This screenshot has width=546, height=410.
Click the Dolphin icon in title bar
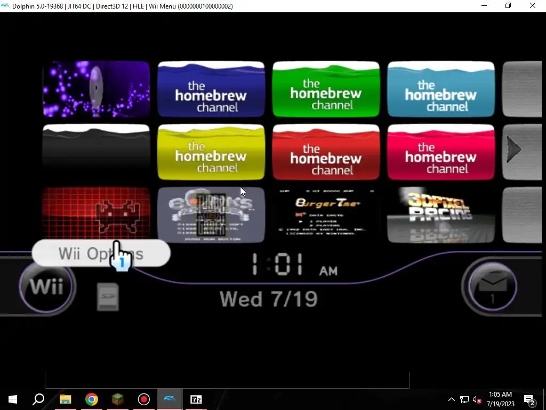coord(5,6)
